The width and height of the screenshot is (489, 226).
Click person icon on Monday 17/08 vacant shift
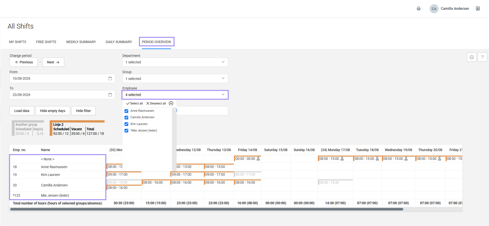342,159
